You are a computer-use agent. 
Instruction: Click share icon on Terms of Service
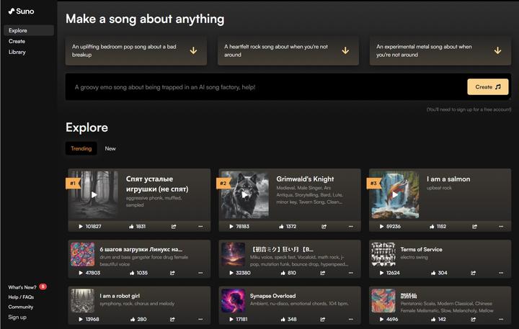click(474, 273)
